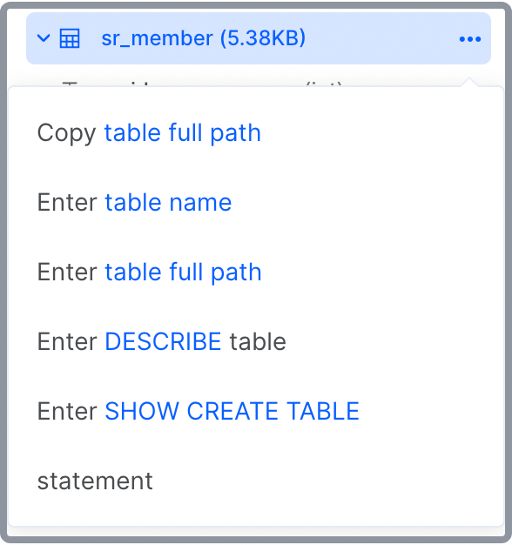Click the table grid icon beside sr_member

click(x=70, y=38)
